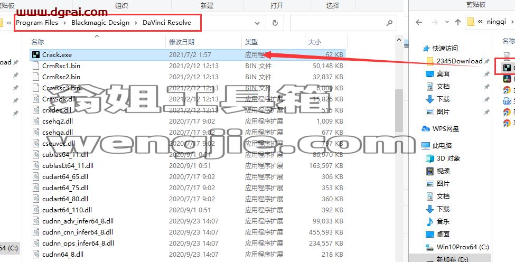The width and height of the screenshot is (515, 262).
Task: Select crxdec.dll file
Action: pos(188,110)
